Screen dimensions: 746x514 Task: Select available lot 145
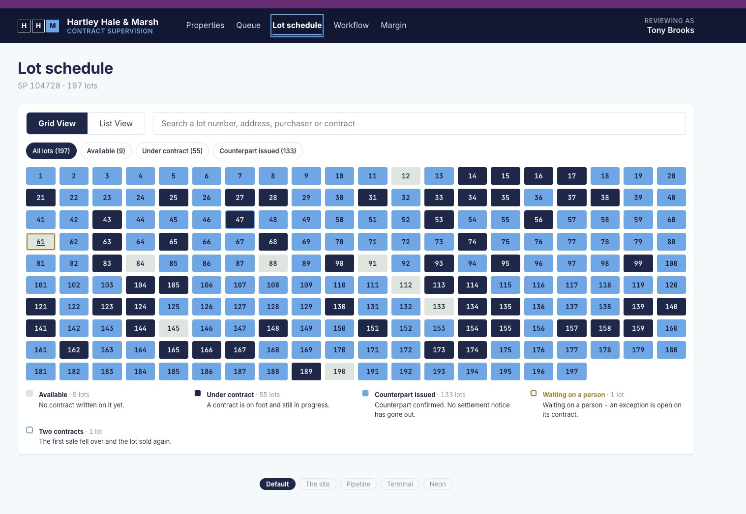pos(174,328)
